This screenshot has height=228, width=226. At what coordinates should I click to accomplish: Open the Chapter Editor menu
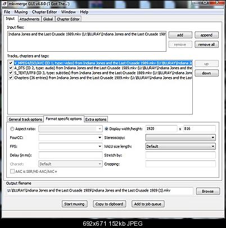[44, 12]
